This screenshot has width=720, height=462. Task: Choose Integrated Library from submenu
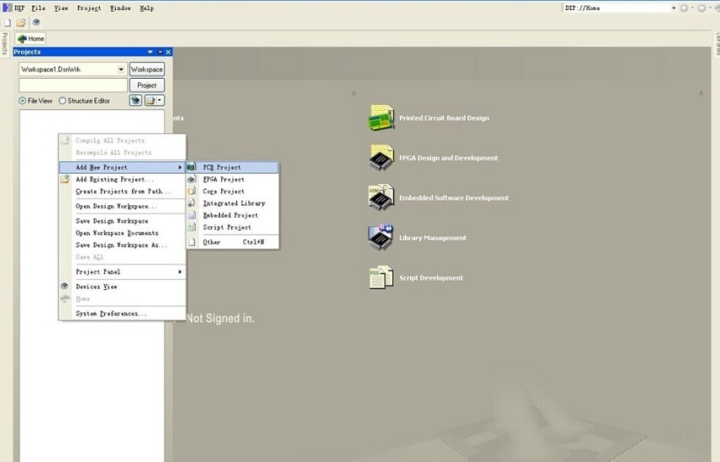tap(232, 203)
